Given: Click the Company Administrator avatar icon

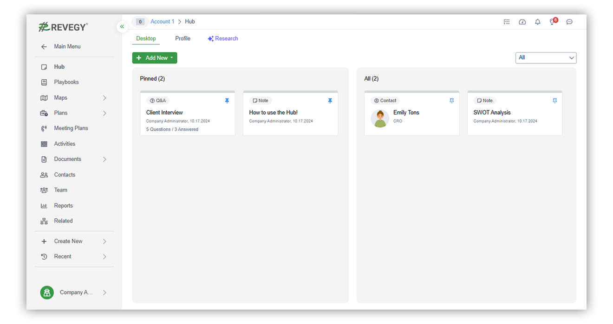Looking at the screenshot, I should tap(47, 292).
